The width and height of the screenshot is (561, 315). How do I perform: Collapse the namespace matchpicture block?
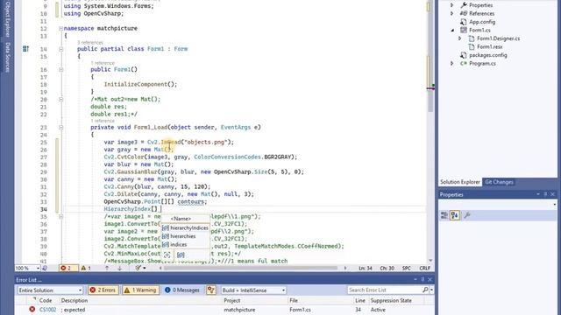point(60,28)
